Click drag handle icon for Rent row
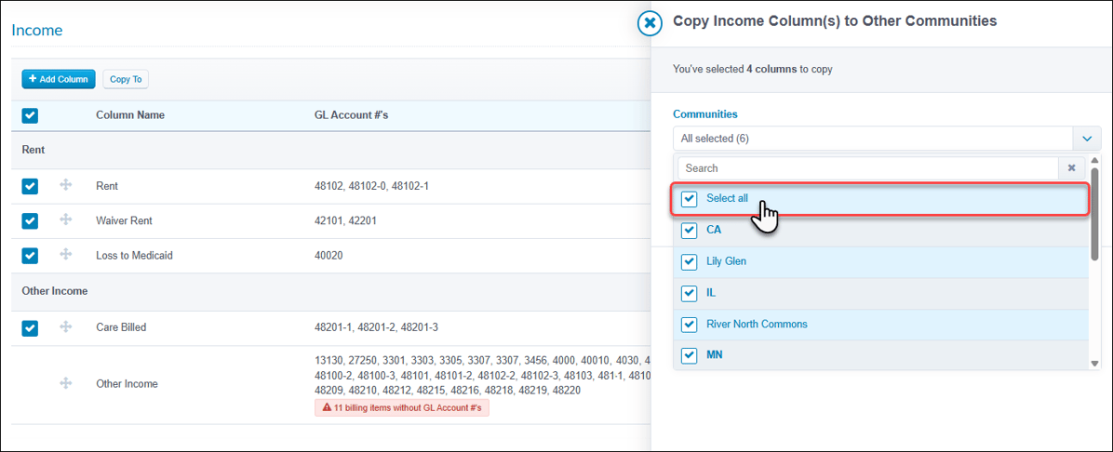Viewport: 1113px width, 452px height. tap(66, 185)
